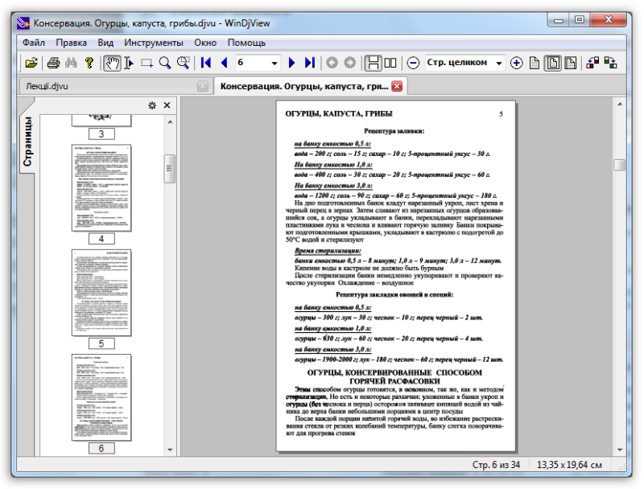644x489 pixels.
Task: Open the page number dropdown
Action: click(x=275, y=64)
